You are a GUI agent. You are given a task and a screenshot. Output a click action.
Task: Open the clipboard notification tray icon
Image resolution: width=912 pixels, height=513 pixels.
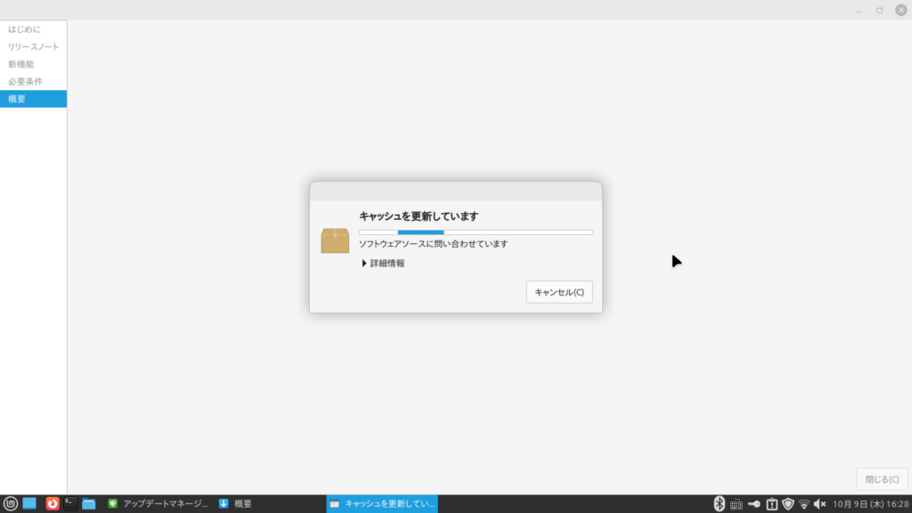tap(771, 504)
